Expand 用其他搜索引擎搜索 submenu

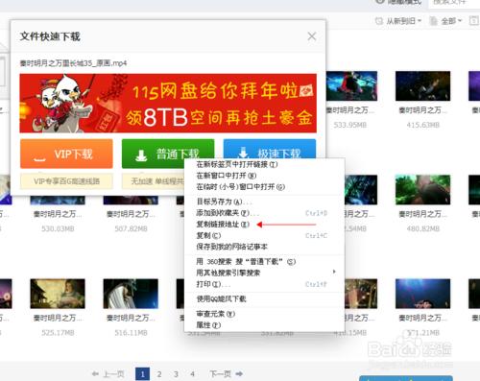(264, 273)
